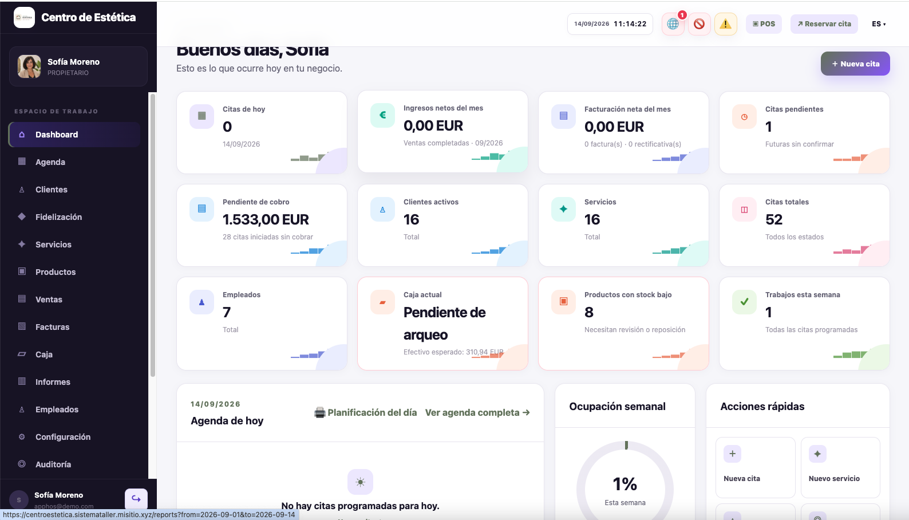Open Facturas in the sidebar
The width and height of the screenshot is (909, 520).
pyautogui.click(x=74, y=327)
